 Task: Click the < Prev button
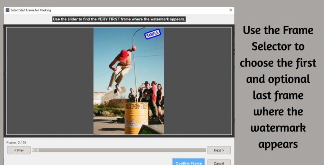(19, 150)
